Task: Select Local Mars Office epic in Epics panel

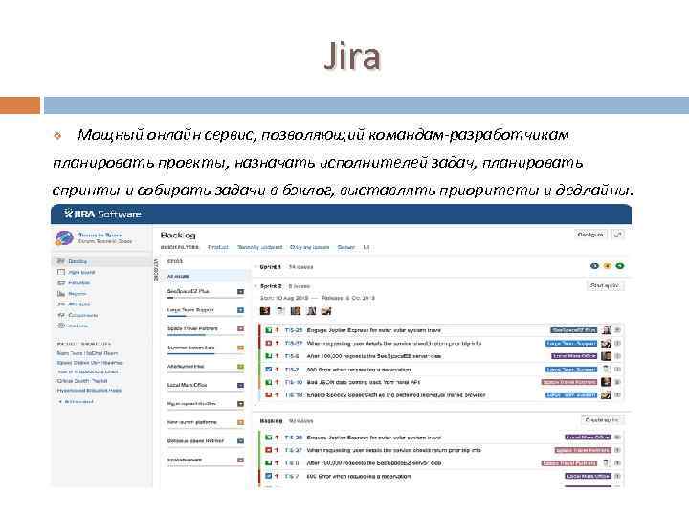Action: [x=187, y=385]
